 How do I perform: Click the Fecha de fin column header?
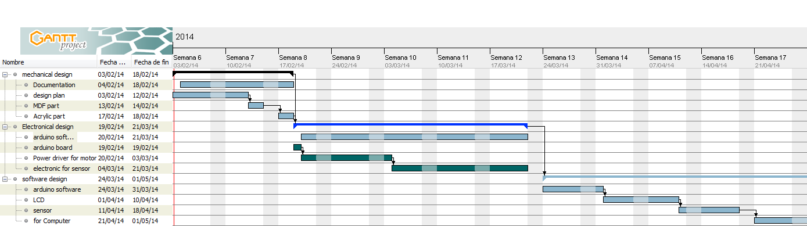coord(152,62)
